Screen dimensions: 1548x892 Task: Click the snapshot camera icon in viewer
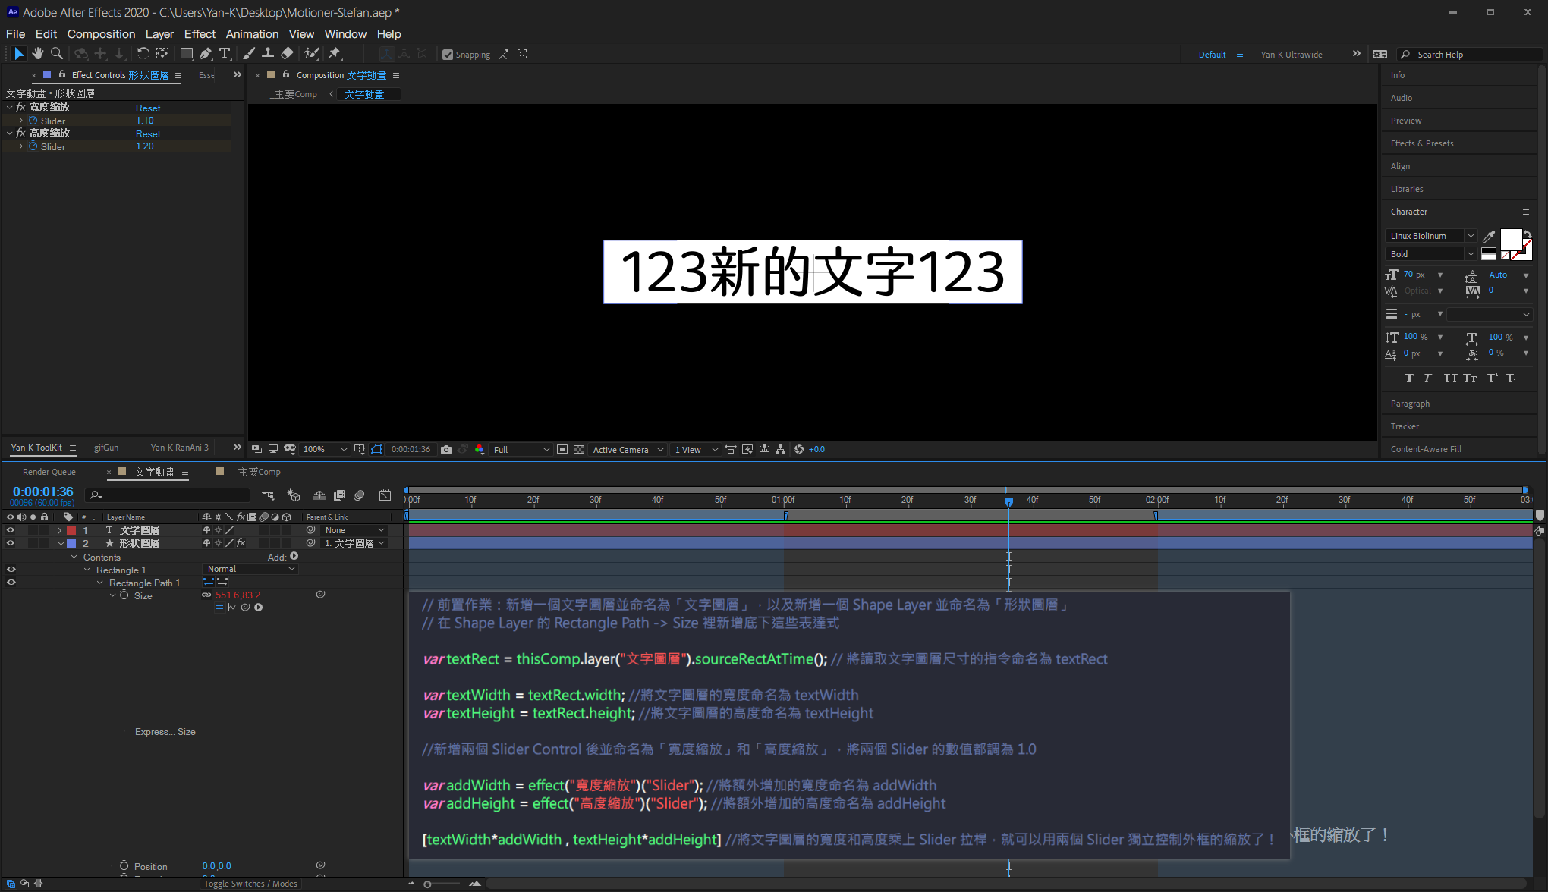(x=446, y=449)
